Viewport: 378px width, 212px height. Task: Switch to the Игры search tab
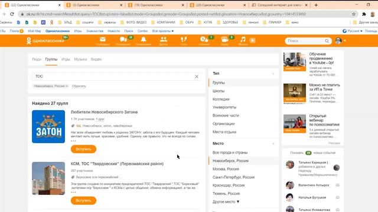click(x=66, y=59)
